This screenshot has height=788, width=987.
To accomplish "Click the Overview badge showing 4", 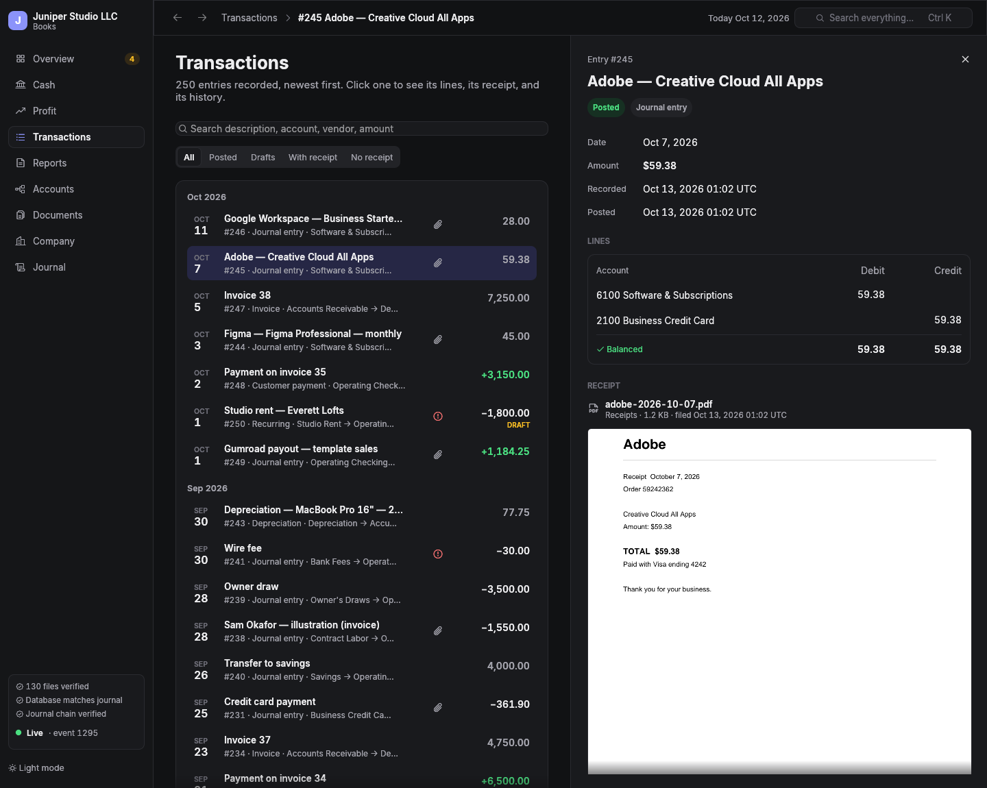I will tap(132, 59).
